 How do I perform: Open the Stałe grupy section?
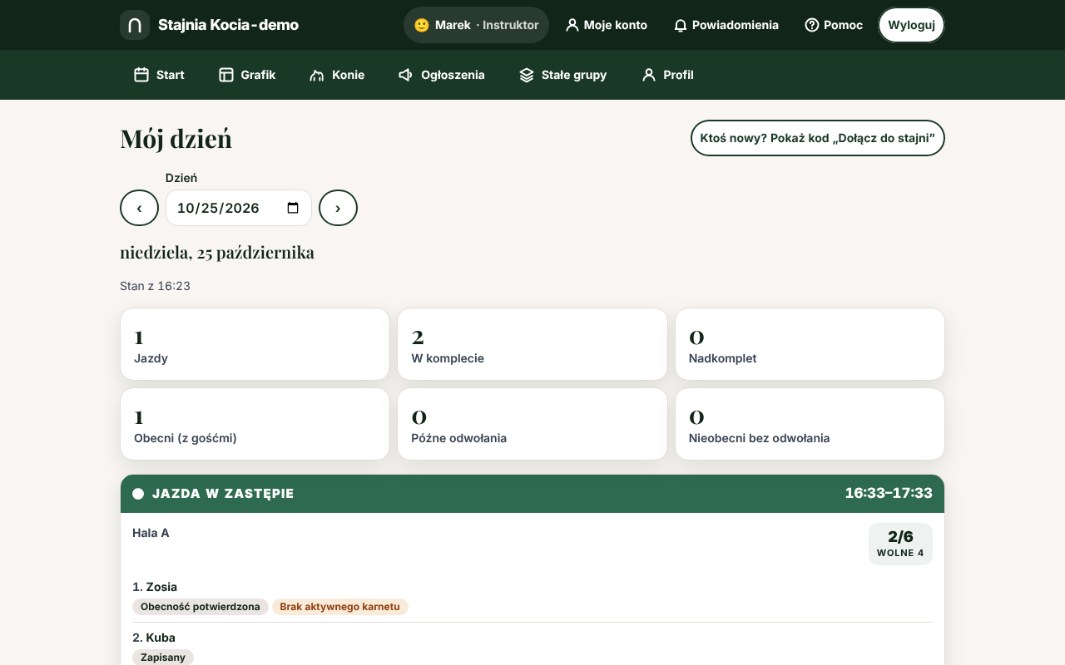tap(563, 75)
